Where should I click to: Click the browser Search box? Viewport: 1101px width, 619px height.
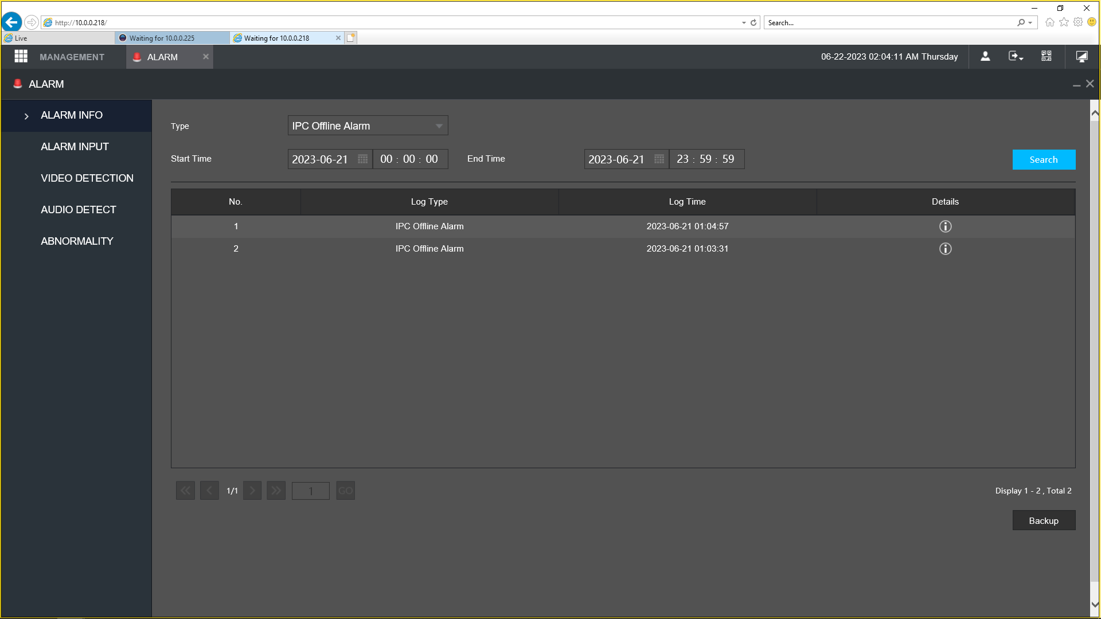click(891, 23)
